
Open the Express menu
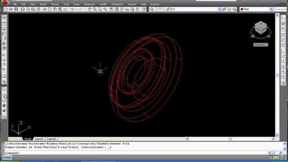[x=155, y=4]
